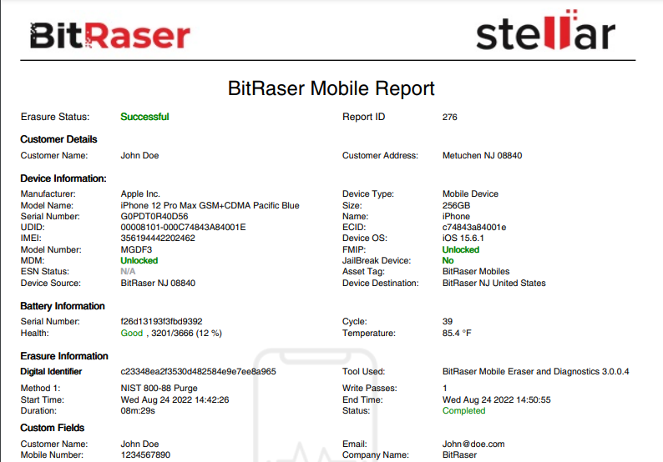Select size value 256GB
The width and height of the screenshot is (663, 462).
456,205
